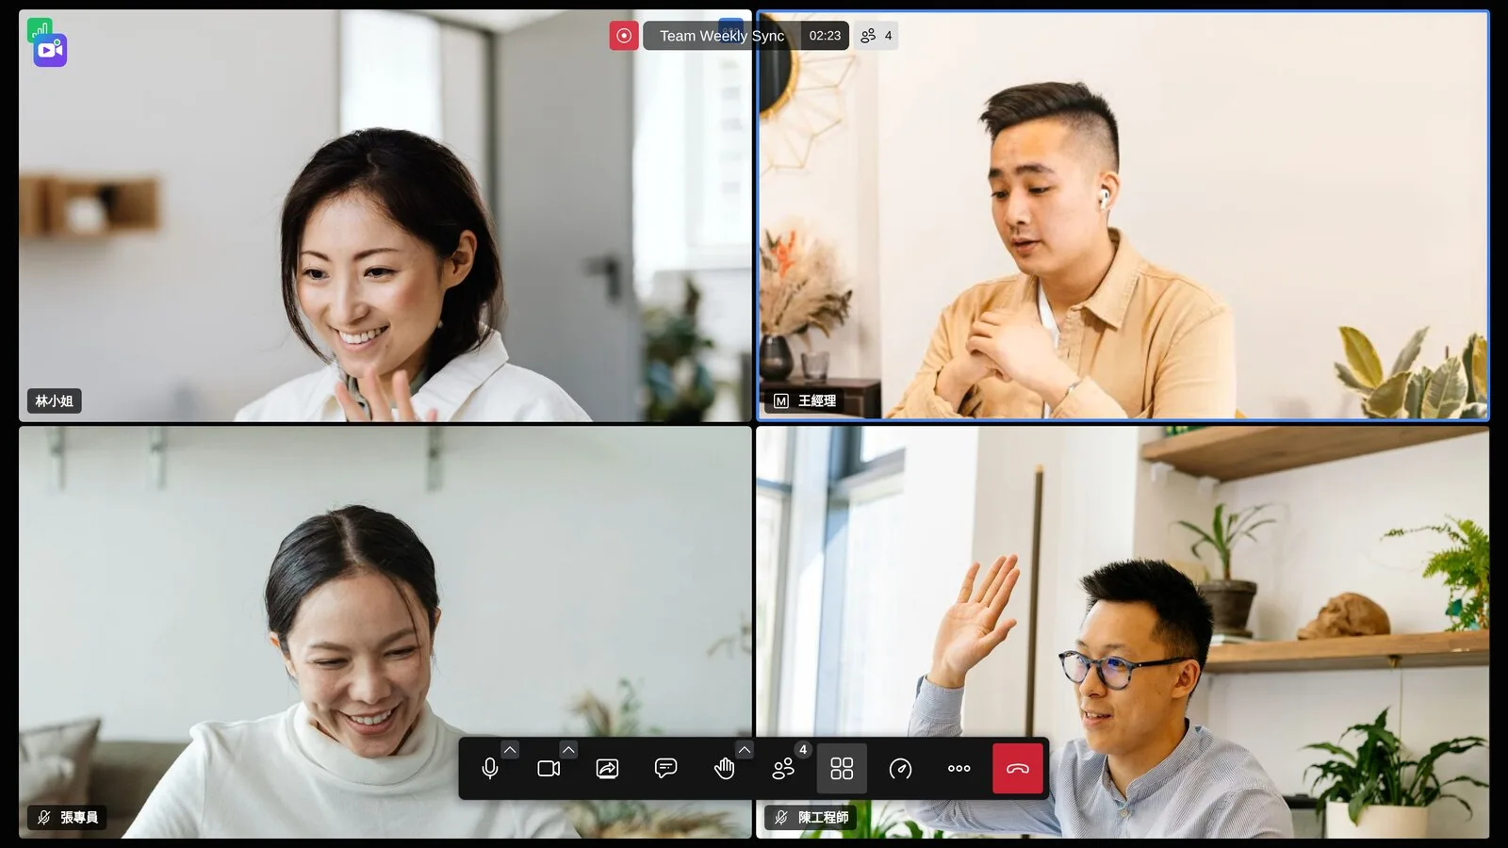Image resolution: width=1508 pixels, height=848 pixels.
Task: Click muted mic icon beside 張專員
Action: (43, 818)
